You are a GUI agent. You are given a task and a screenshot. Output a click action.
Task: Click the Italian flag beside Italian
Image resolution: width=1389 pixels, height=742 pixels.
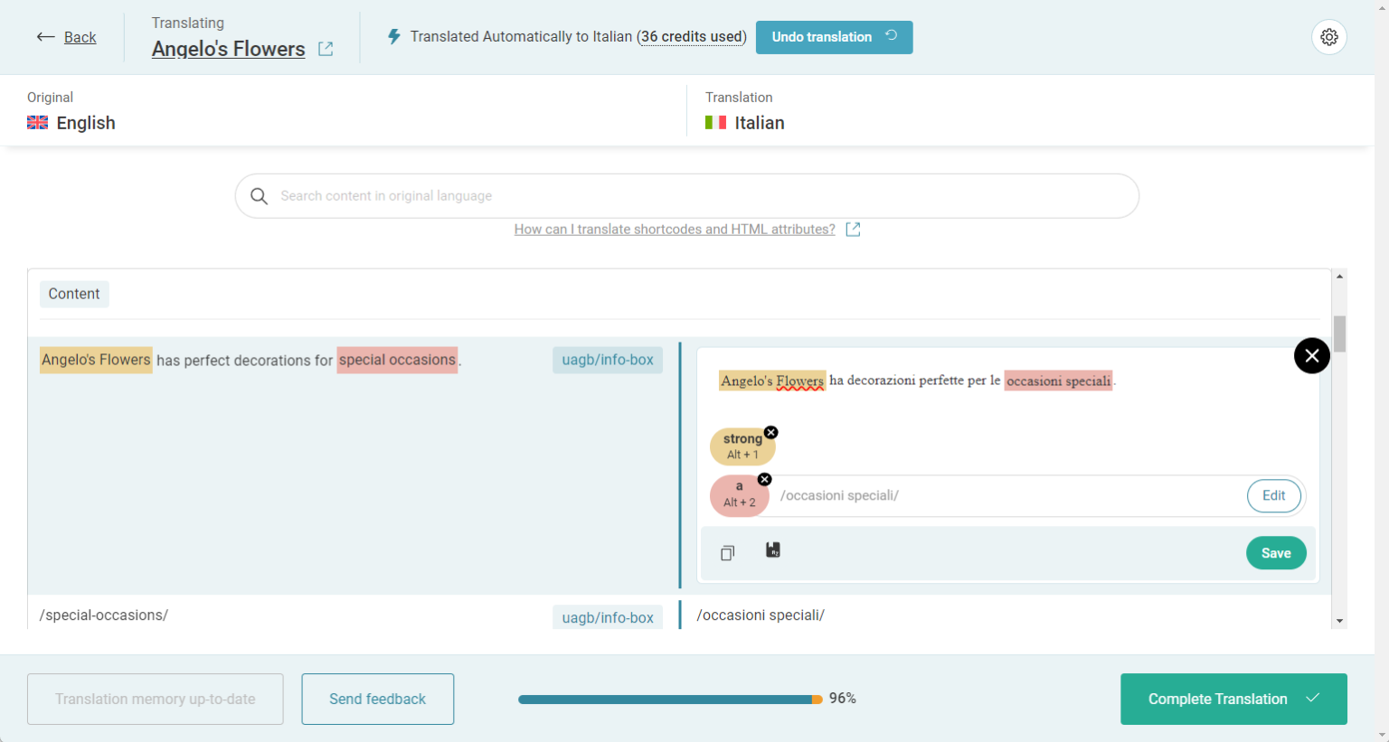point(716,122)
